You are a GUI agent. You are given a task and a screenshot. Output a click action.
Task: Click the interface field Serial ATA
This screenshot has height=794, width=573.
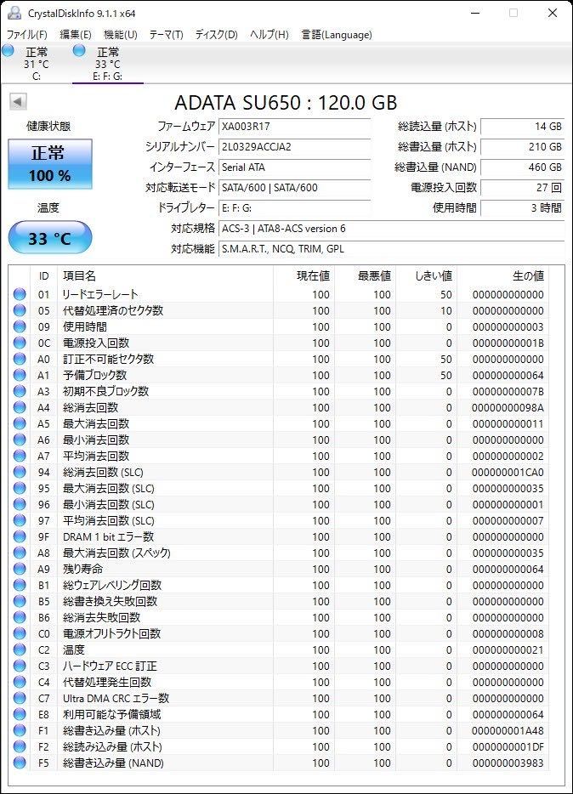pos(295,167)
